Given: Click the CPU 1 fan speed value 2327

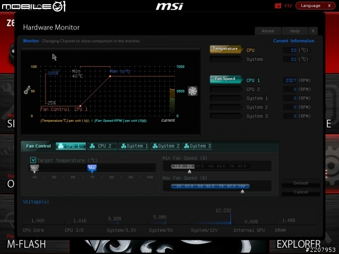Looking at the screenshot, I should pyautogui.click(x=291, y=80).
